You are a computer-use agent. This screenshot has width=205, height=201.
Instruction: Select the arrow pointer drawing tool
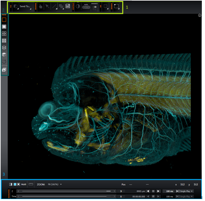[47, 6]
